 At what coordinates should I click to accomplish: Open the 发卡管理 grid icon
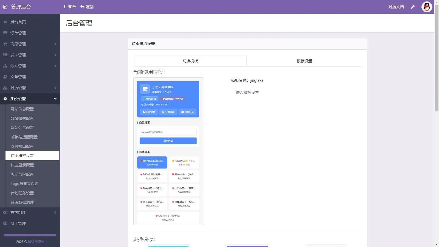[5, 55]
